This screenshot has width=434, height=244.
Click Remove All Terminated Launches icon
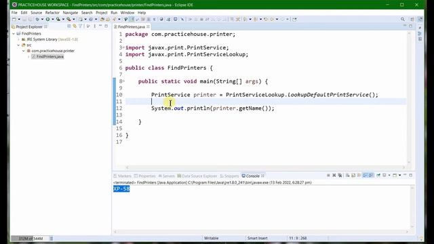point(340,175)
